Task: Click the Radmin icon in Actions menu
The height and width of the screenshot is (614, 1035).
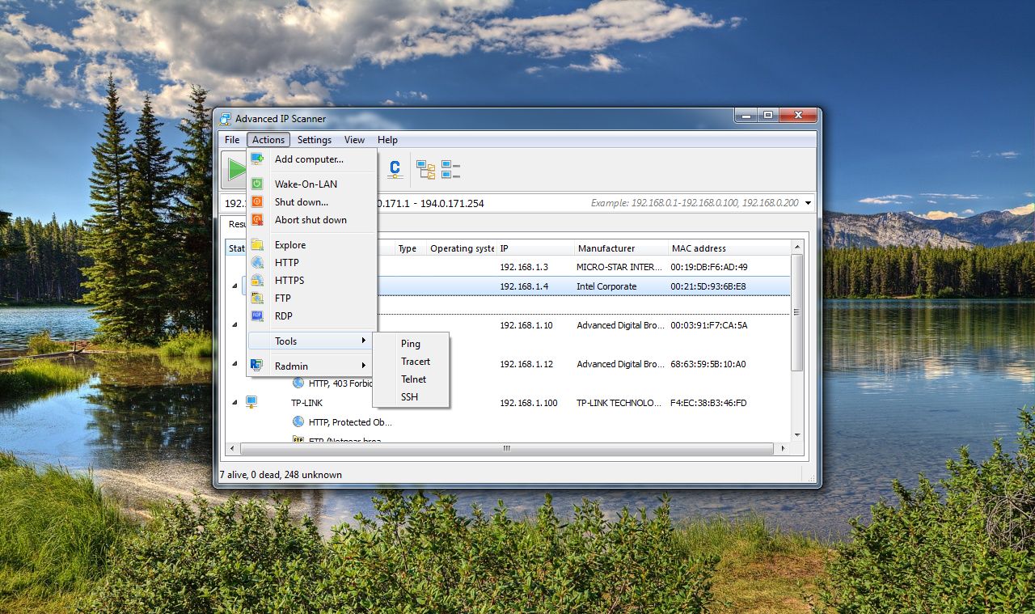Action: pos(257,366)
